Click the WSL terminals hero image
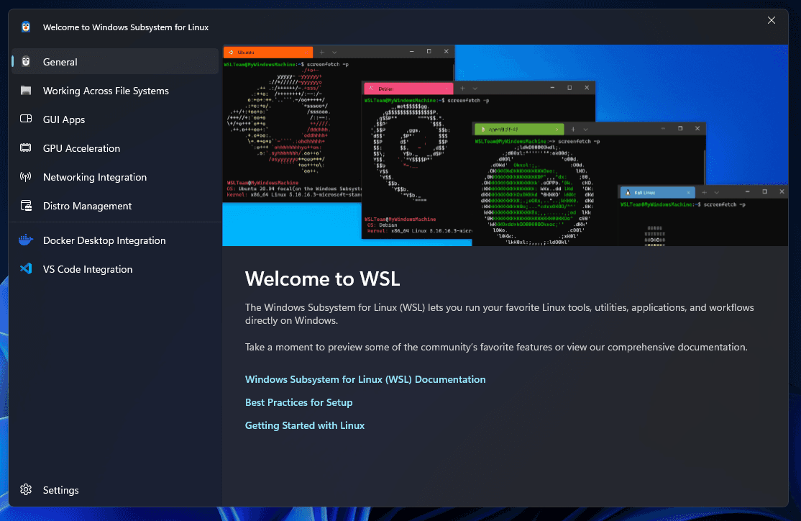 click(505, 145)
